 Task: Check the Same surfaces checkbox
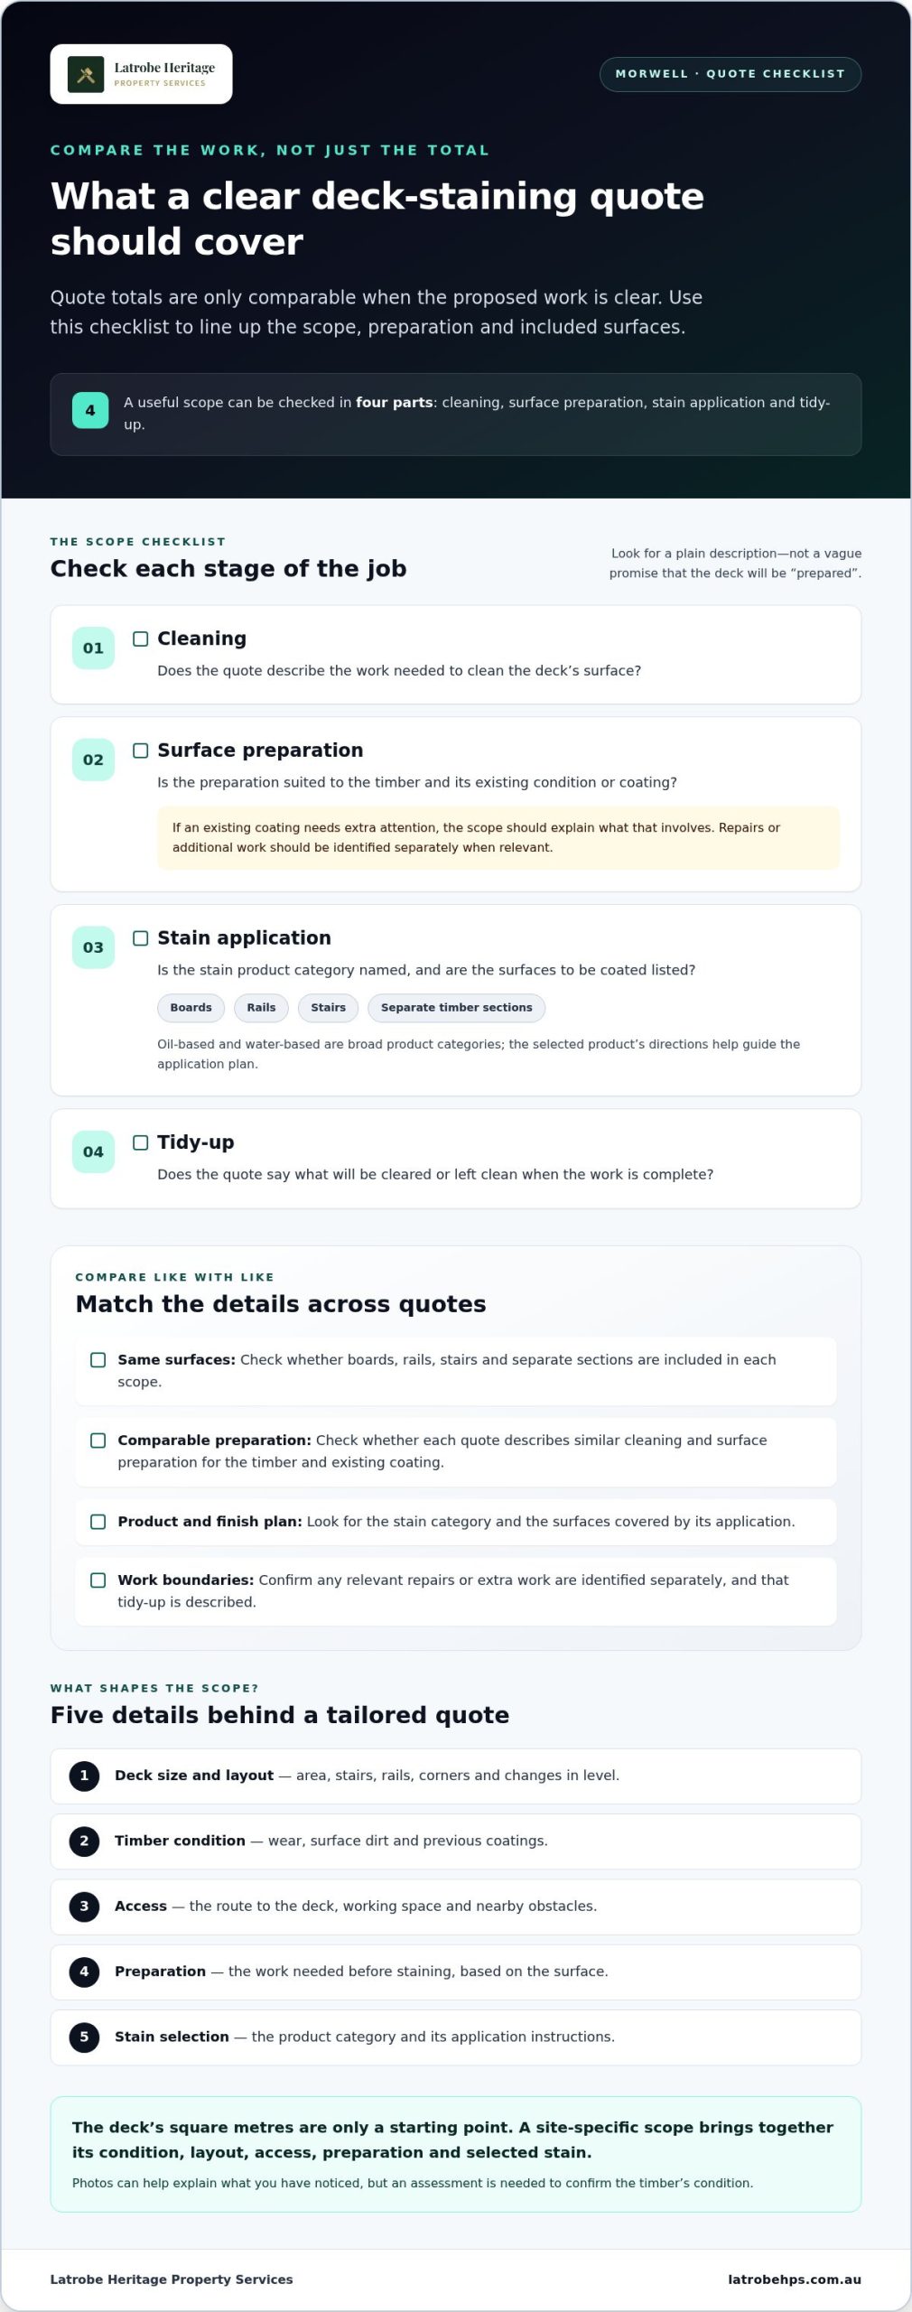[x=98, y=1360]
